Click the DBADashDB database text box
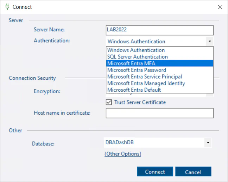228x182 pixels. [x=153, y=142]
